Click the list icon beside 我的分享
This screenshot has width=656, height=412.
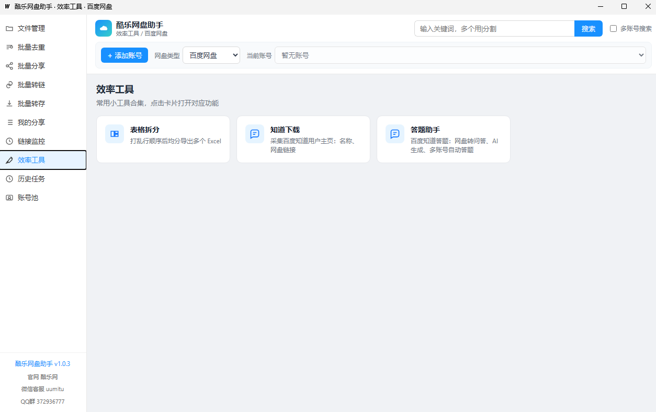(9, 122)
